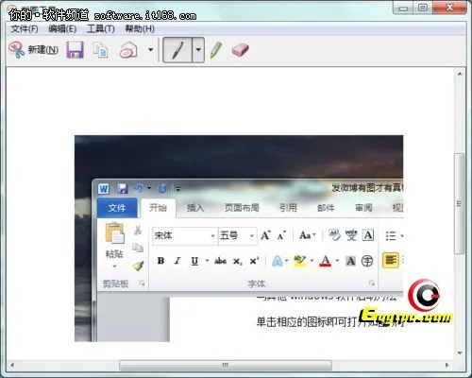
Task: Open the Undo history dropdown in Word
Action: [149, 188]
